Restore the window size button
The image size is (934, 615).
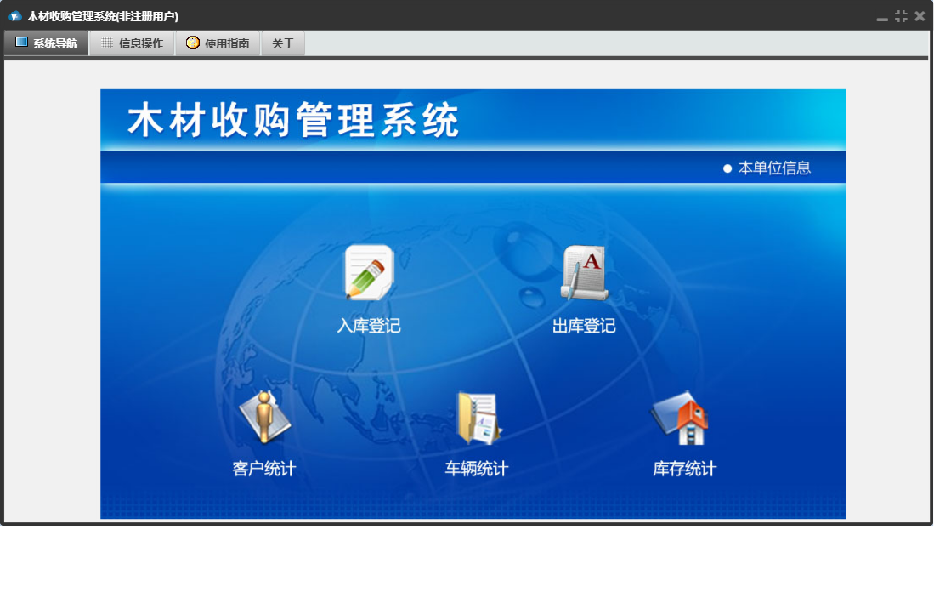(x=901, y=16)
